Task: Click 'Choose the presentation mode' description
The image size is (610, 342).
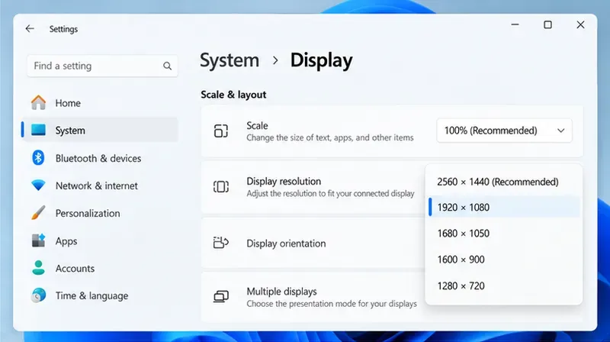Action: [332, 304]
